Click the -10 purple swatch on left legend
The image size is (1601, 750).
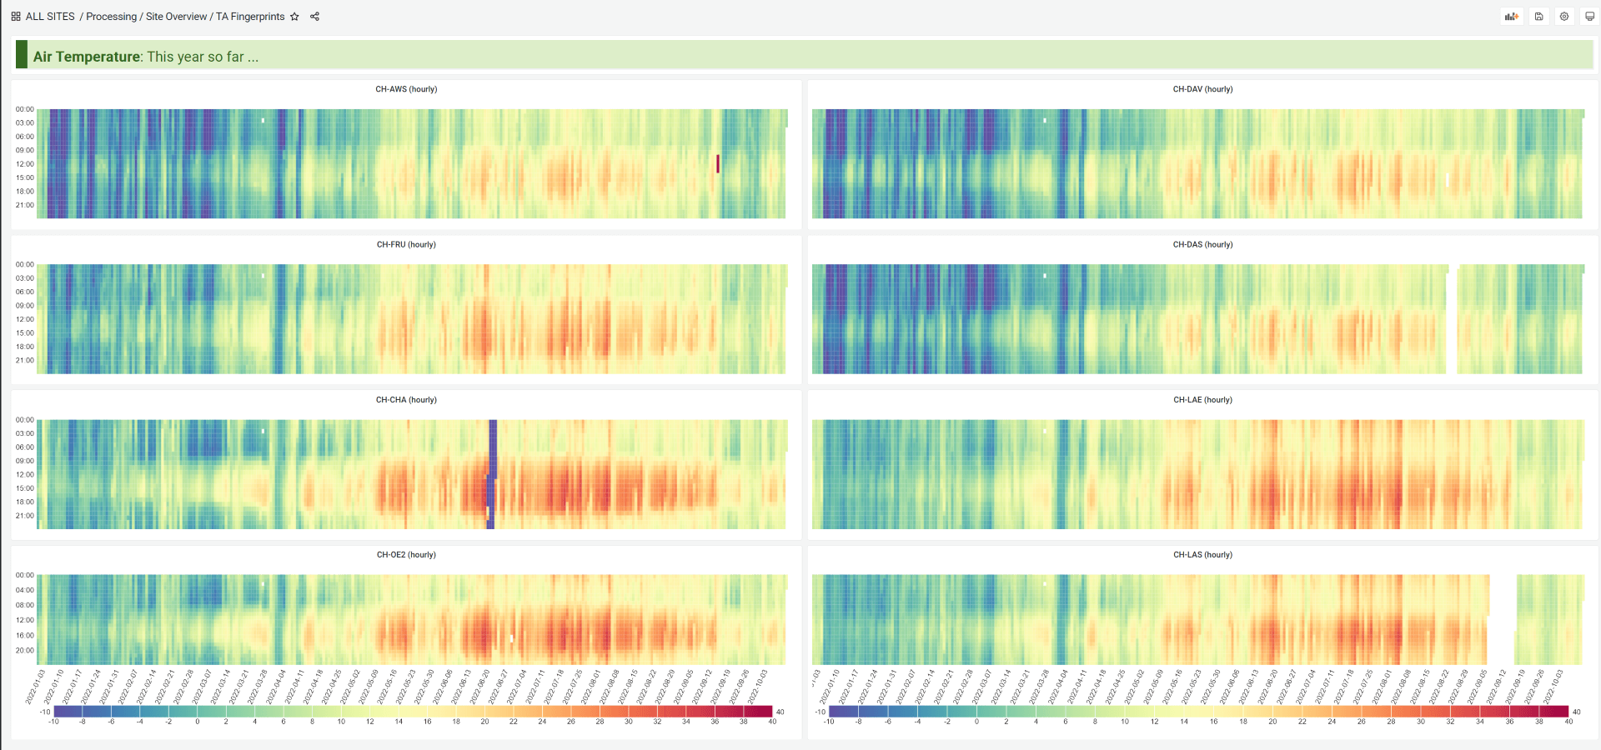68,712
